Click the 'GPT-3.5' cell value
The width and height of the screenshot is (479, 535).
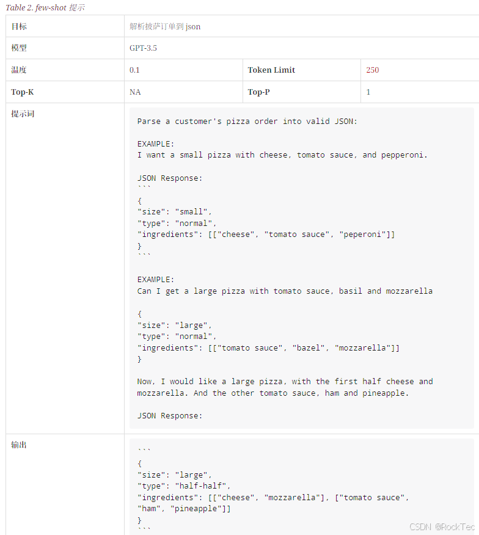143,48
